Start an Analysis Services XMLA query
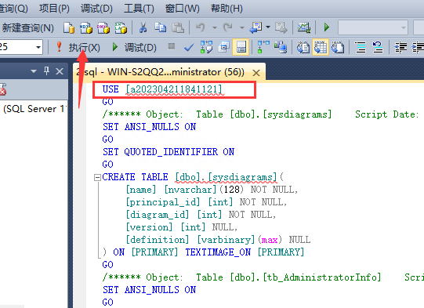 [121, 27]
